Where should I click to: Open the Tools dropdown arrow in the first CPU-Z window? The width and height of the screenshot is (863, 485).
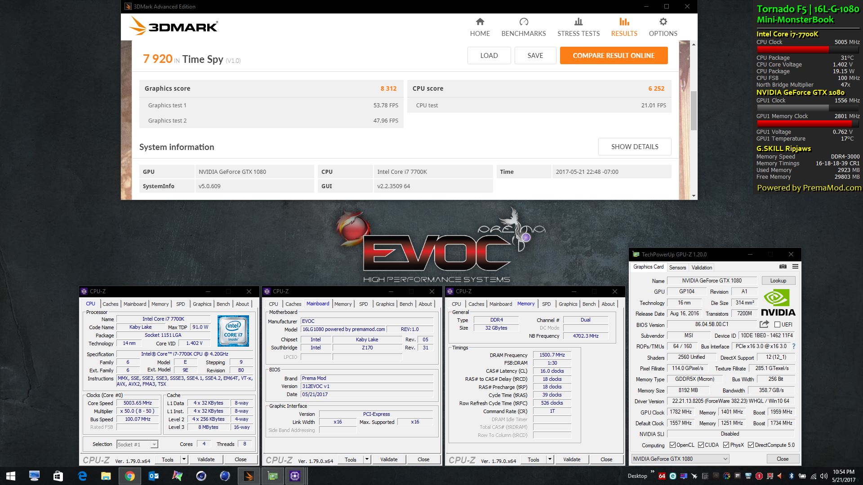pyautogui.click(x=184, y=459)
